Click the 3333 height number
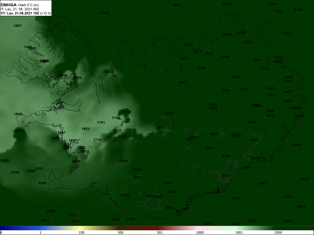 coord(248,42)
